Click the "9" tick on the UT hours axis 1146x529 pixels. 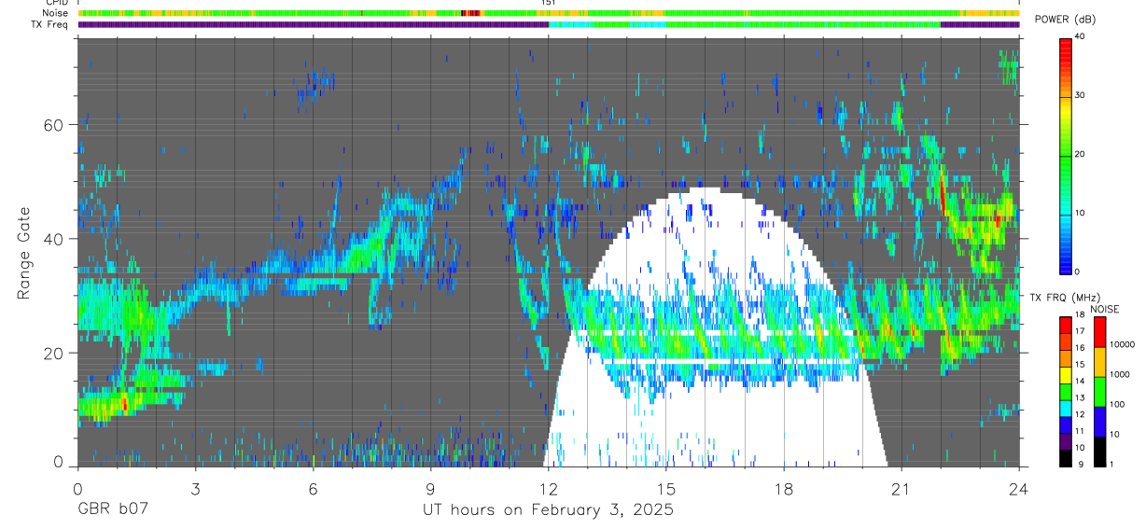430,488
